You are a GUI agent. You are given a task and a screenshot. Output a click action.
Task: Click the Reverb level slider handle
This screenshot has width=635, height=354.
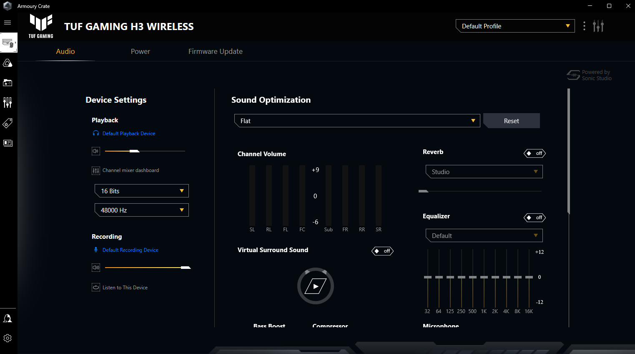click(424, 191)
